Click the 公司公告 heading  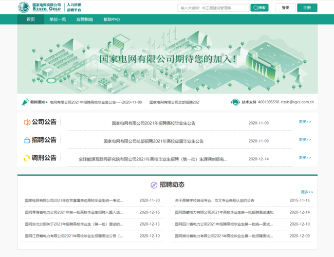(x=44, y=122)
